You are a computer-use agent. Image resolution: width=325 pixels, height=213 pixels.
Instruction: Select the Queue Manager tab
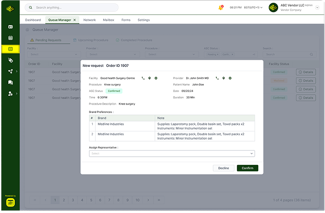pyautogui.click(x=60, y=20)
